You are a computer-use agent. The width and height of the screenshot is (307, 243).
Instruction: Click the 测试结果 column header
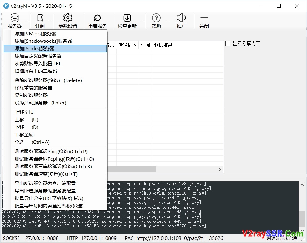(x=163, y=45)
